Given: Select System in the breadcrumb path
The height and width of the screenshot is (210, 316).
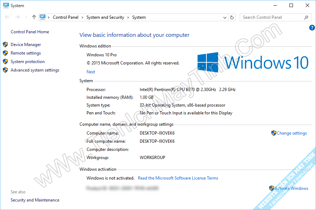Looking at the screenshot, I should [139, 17].
